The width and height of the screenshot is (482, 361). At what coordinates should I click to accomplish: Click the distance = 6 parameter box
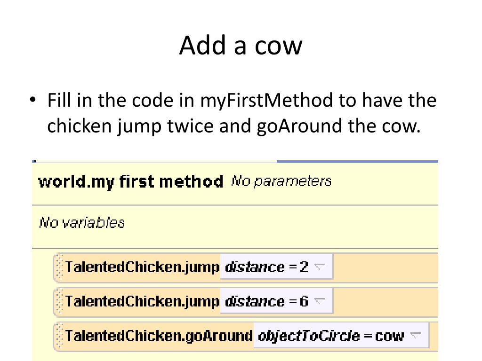tap(277, 301)
